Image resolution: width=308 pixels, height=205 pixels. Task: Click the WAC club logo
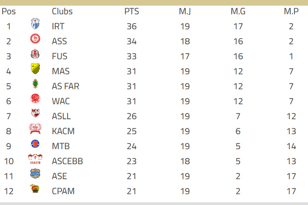click(x=35, y=99)
